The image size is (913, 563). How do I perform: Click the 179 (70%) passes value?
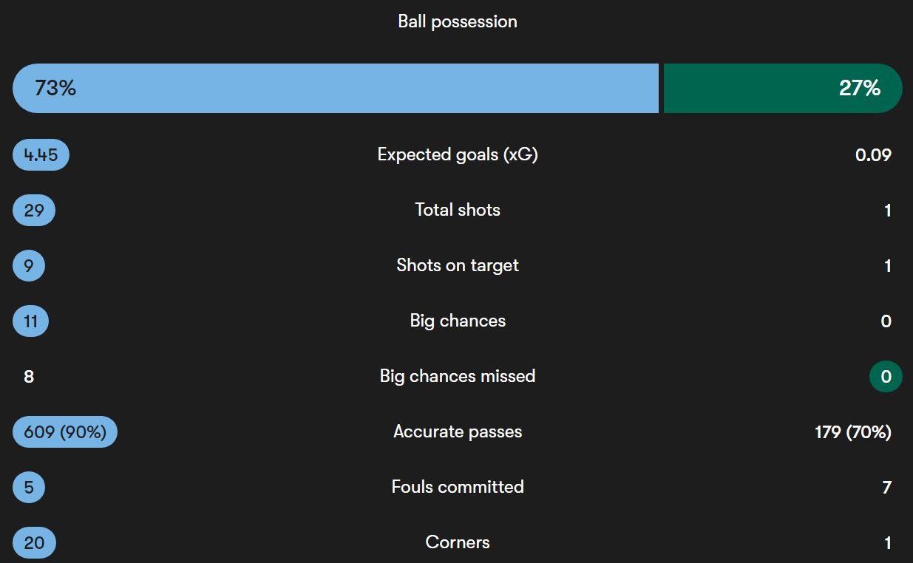853,432
